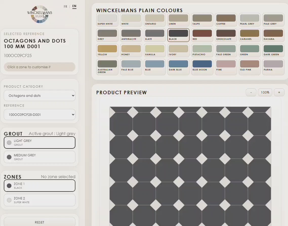Select the Slate colour swatch
This screenshot has width=288, height=226.
tap(155, 35)
